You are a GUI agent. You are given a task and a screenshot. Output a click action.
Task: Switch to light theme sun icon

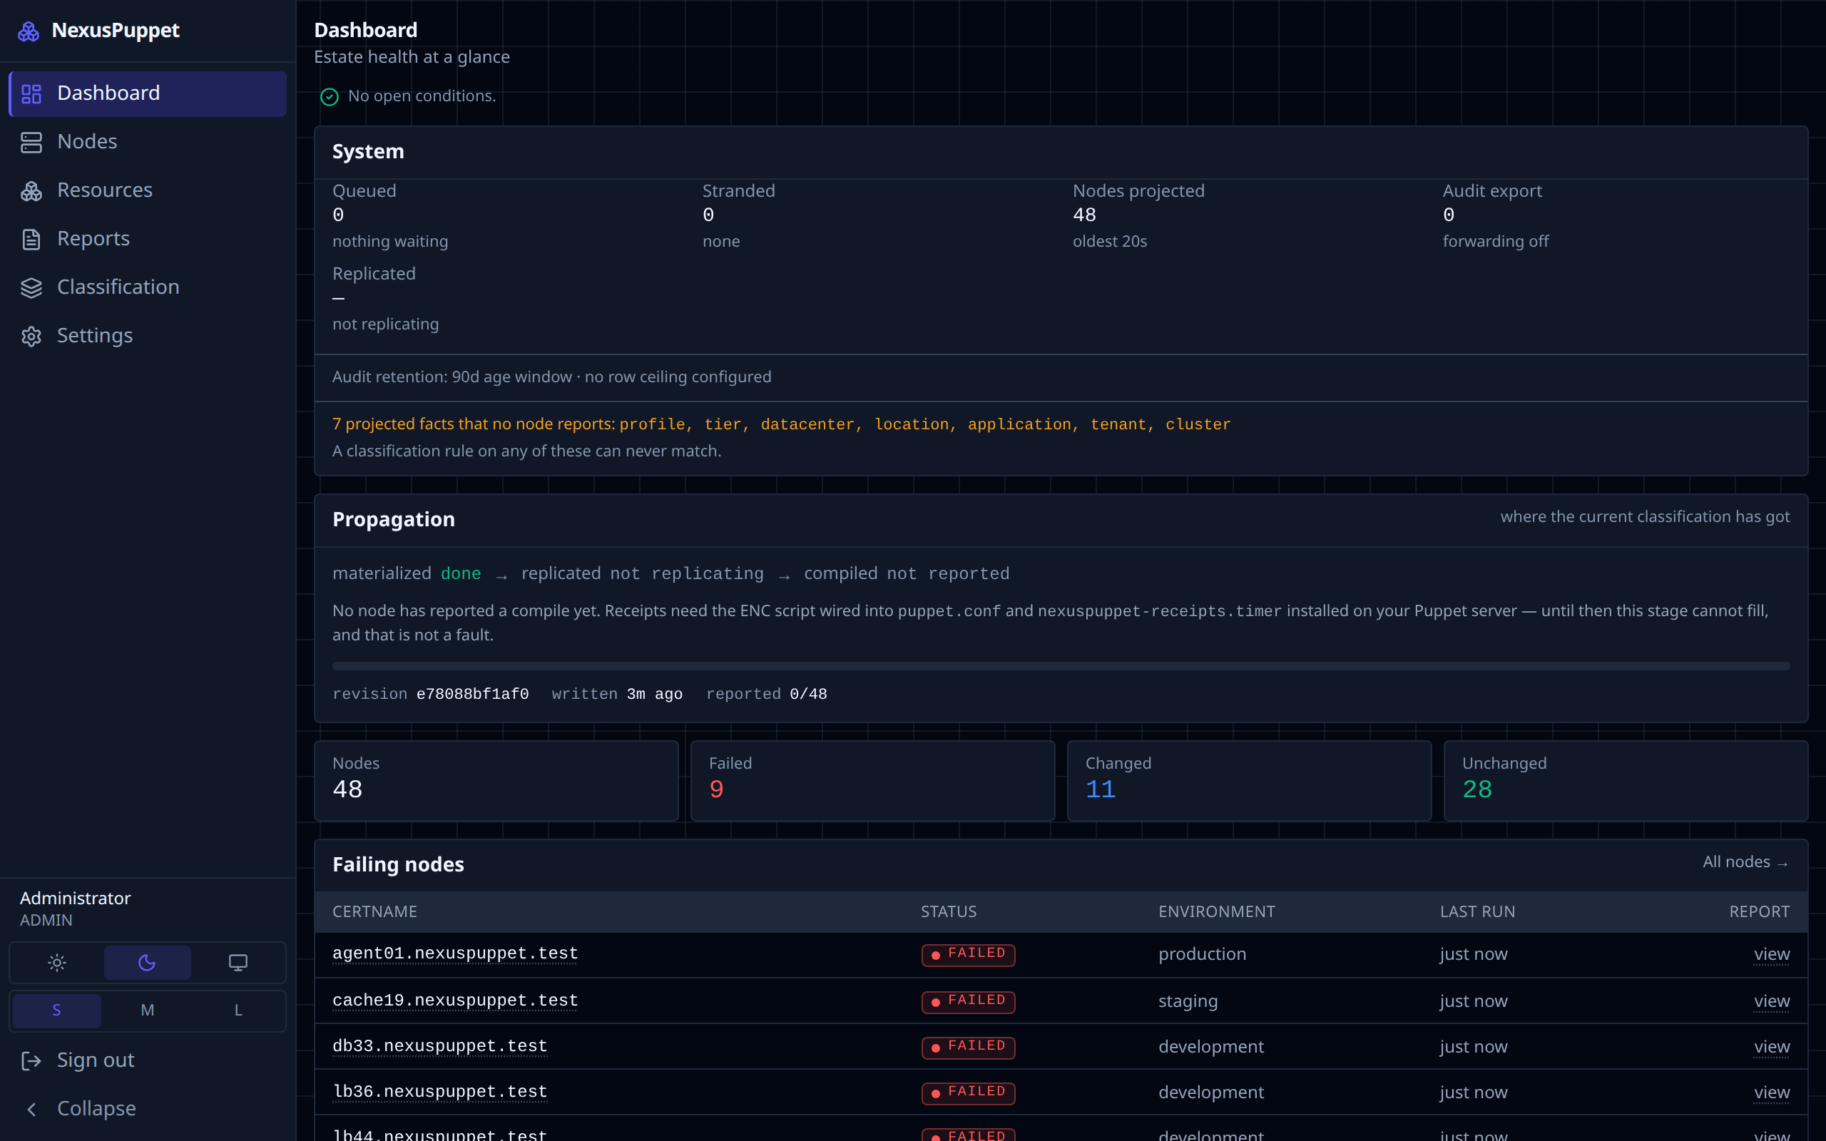56,962
